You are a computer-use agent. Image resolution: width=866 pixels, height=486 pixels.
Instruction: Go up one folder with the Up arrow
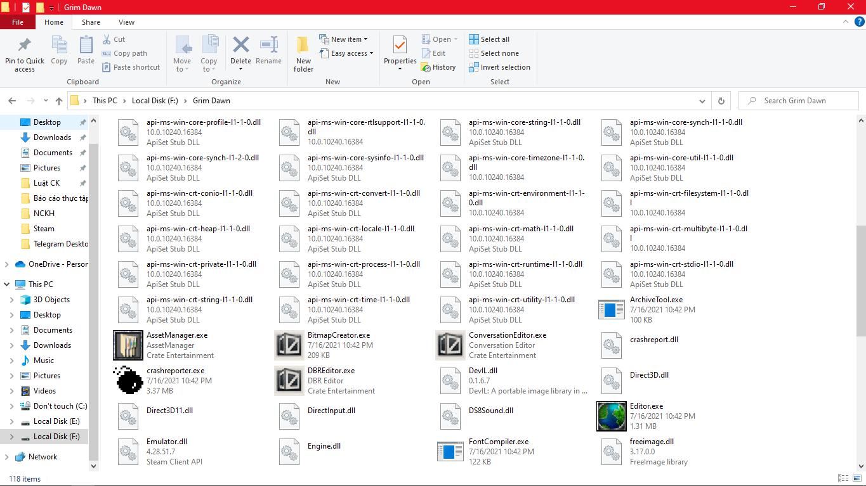click(x=59, y=101)
